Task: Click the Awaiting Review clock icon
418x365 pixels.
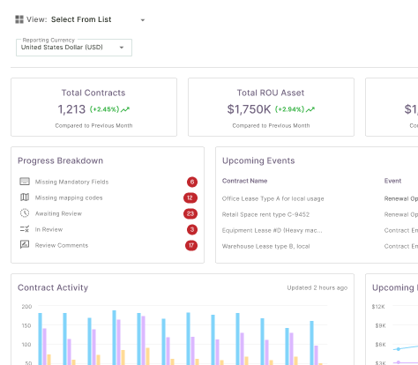Action: 25,213
